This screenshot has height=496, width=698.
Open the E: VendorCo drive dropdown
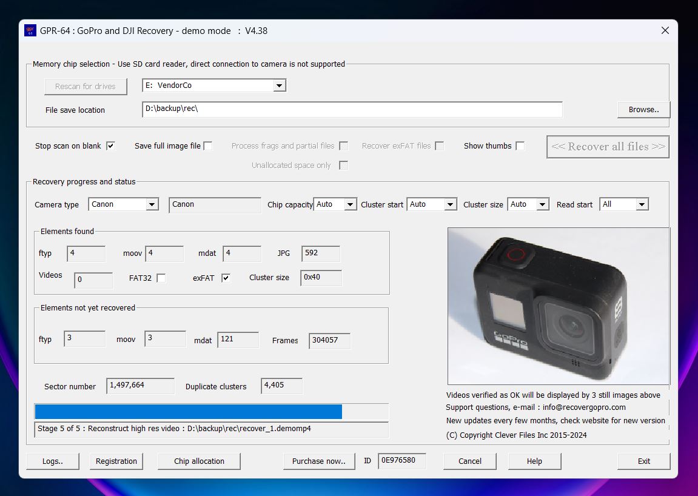(x=279, y=85)
